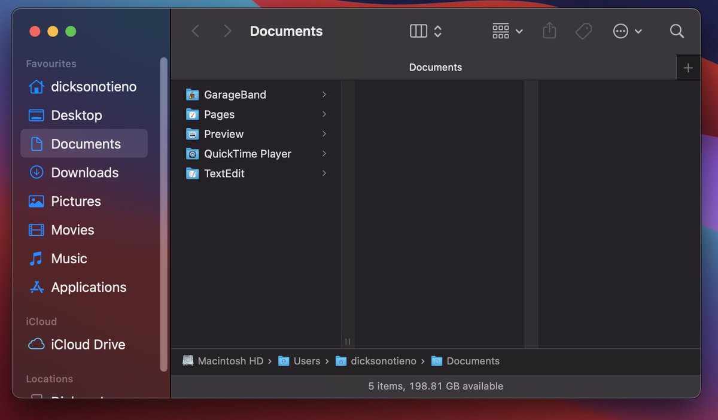Select the Pages folder name
Image resolution: width=718 pixels, height=420 pixels.
(219, 114)
